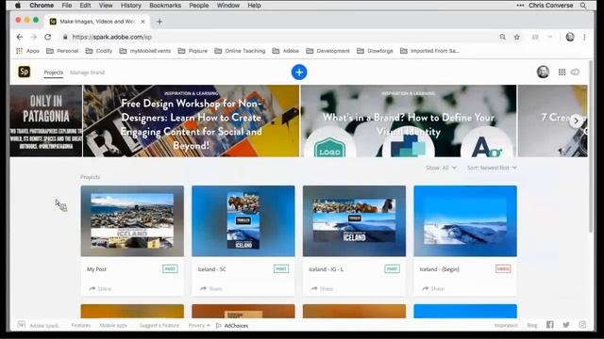Go forward with browser forward arrow
Viewport: 604px width, 339px height.
[x=34, y=37]
